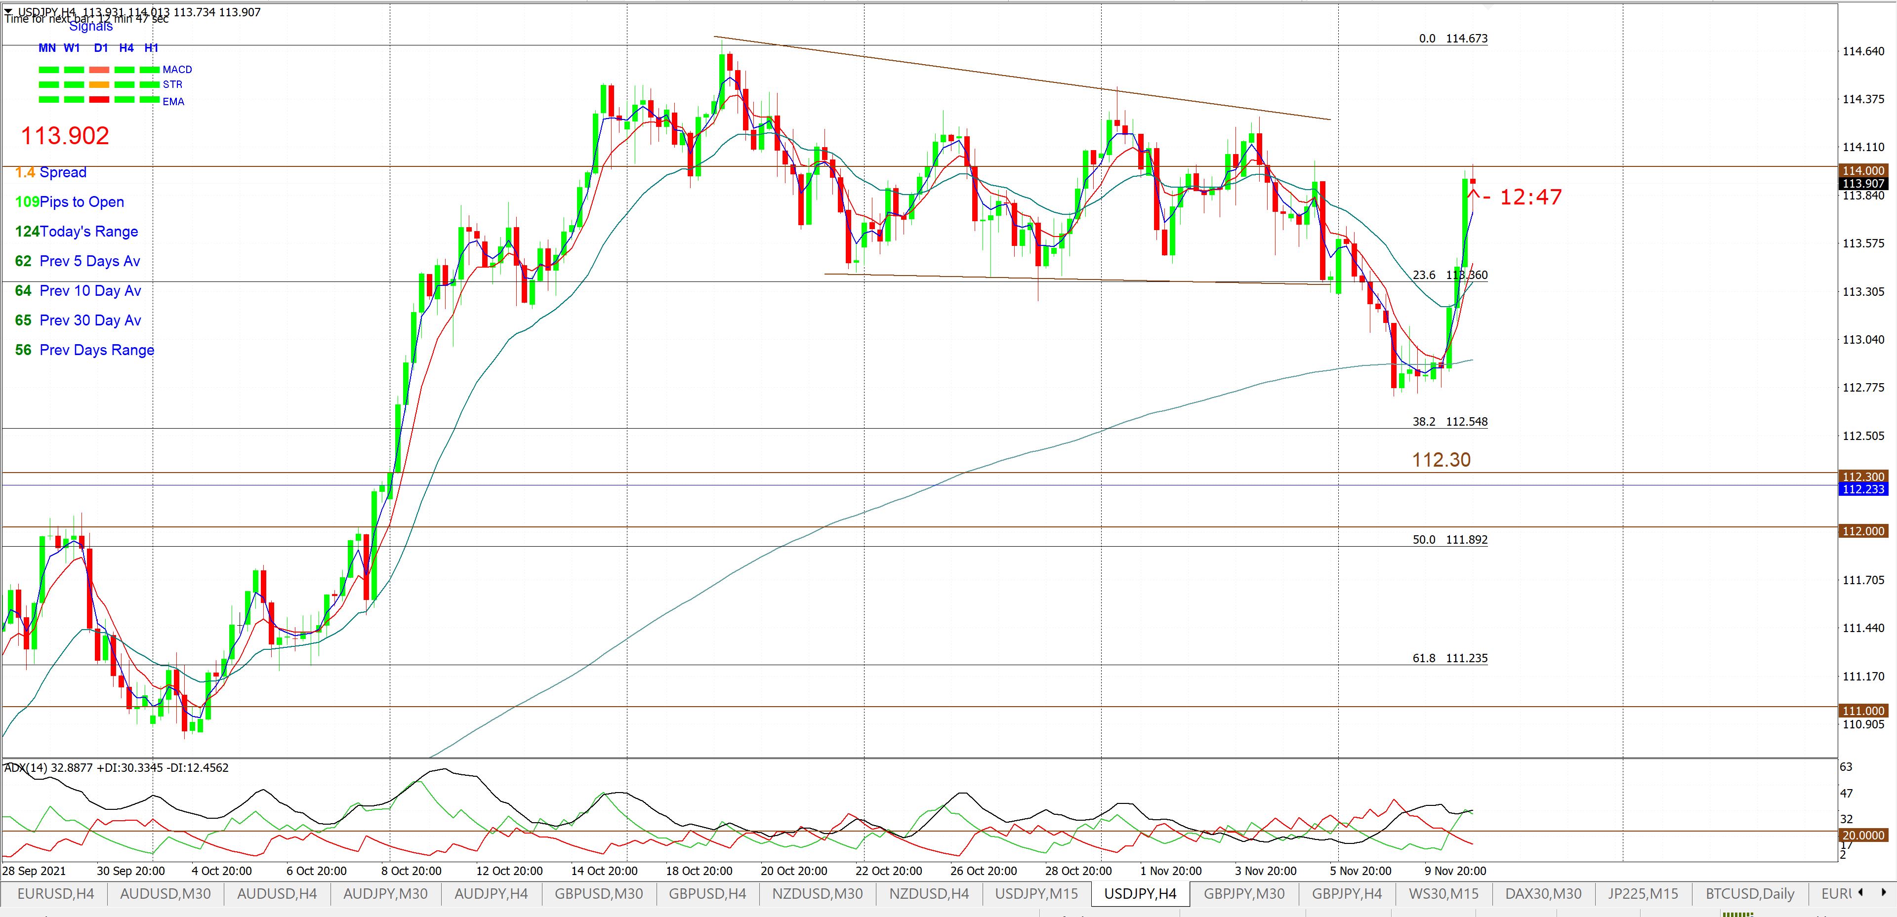Image resolution: width=1897 pixels, height=917 pixels.
Task: Click the MACD signal row label
Action: click(x=177, y=69)
